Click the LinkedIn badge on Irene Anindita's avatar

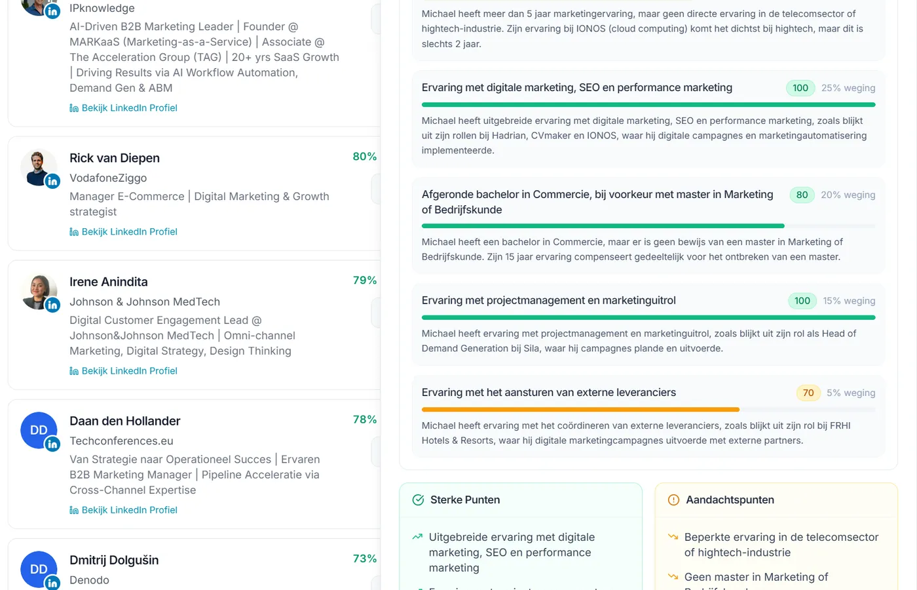pos(52,304)
